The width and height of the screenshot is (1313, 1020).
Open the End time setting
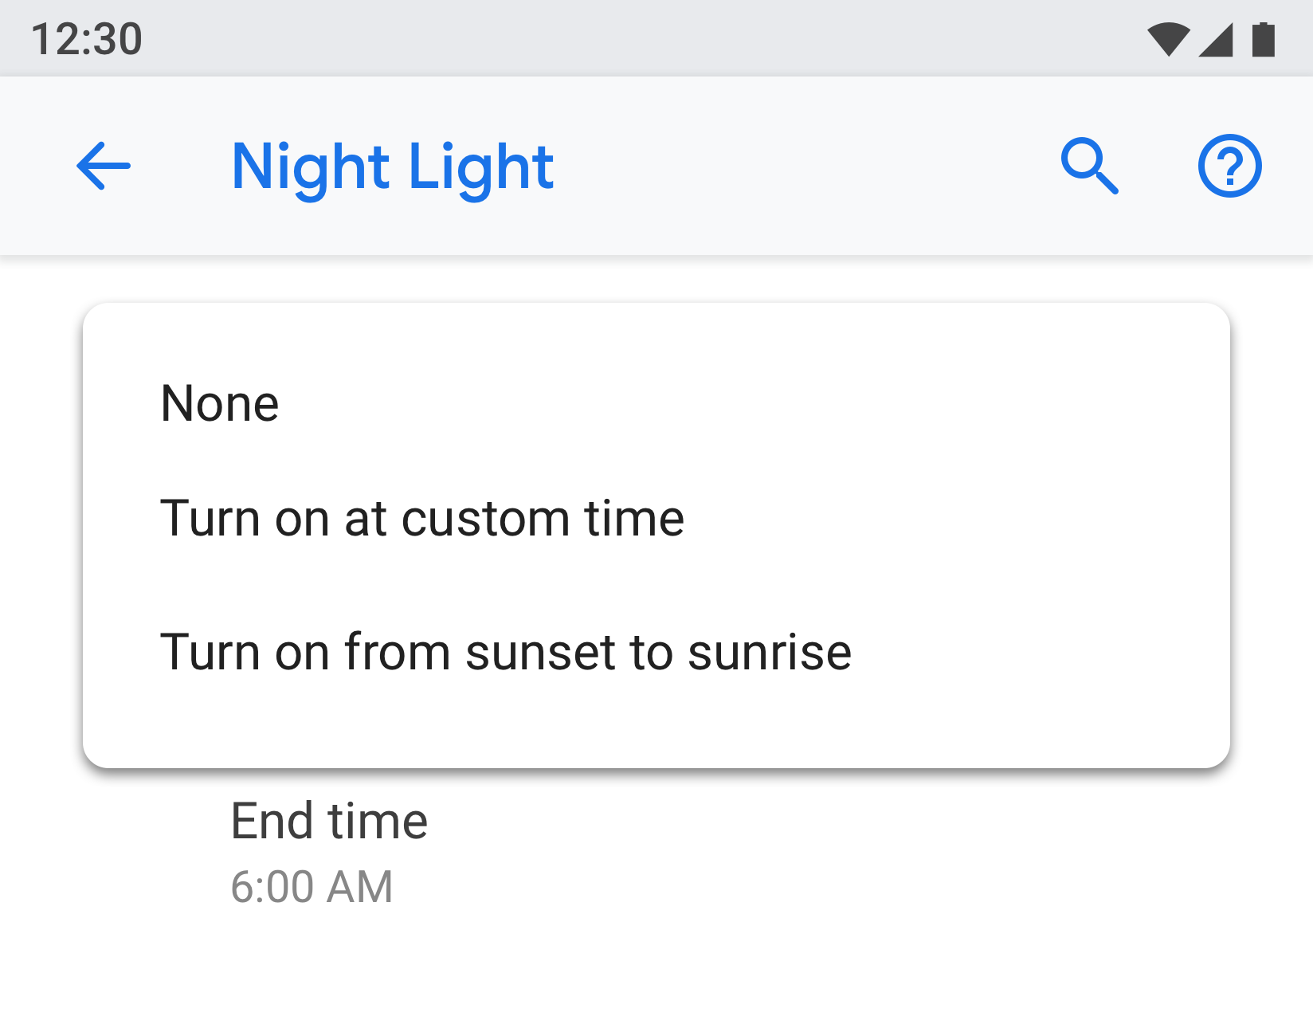point(329,821)
